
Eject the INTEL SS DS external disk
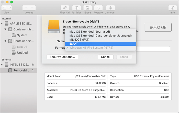(x=33, y=65)
